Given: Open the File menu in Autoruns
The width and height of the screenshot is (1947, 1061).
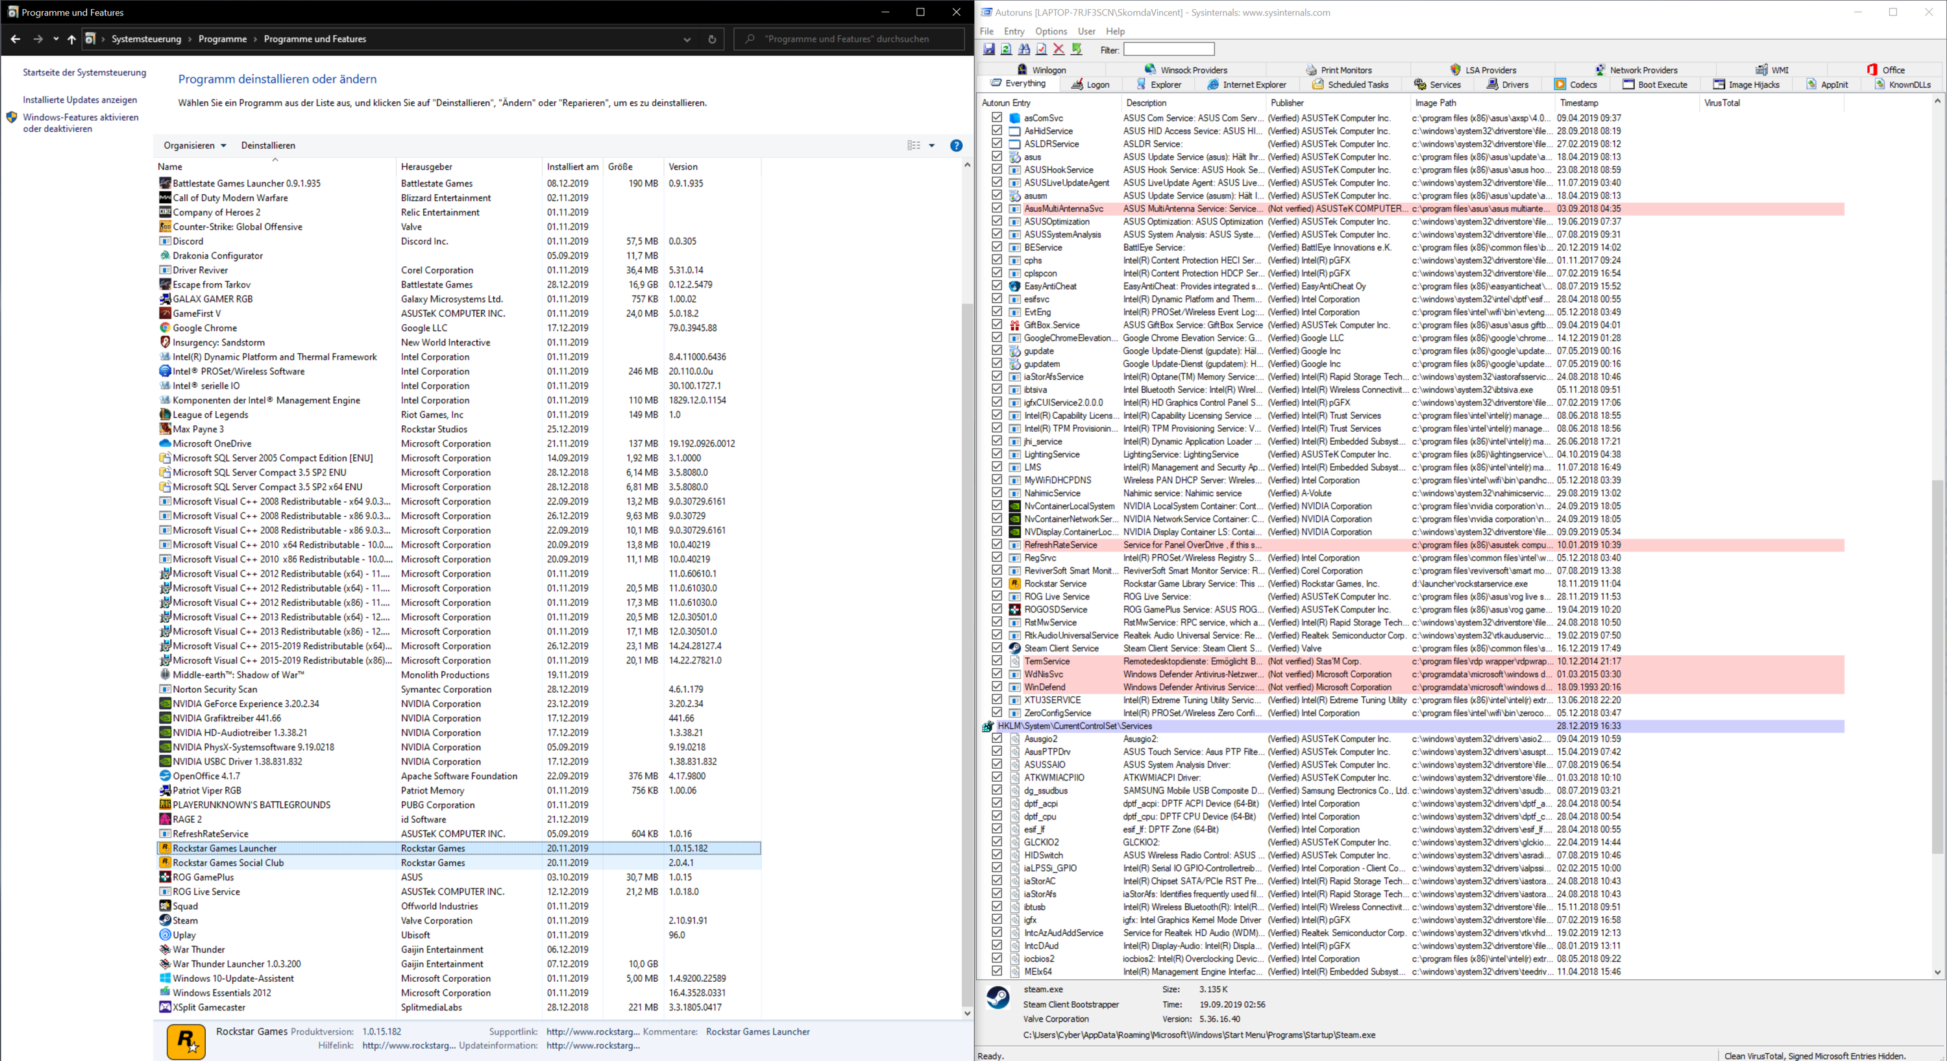Looking at the screenshot, I should (986, 31).
